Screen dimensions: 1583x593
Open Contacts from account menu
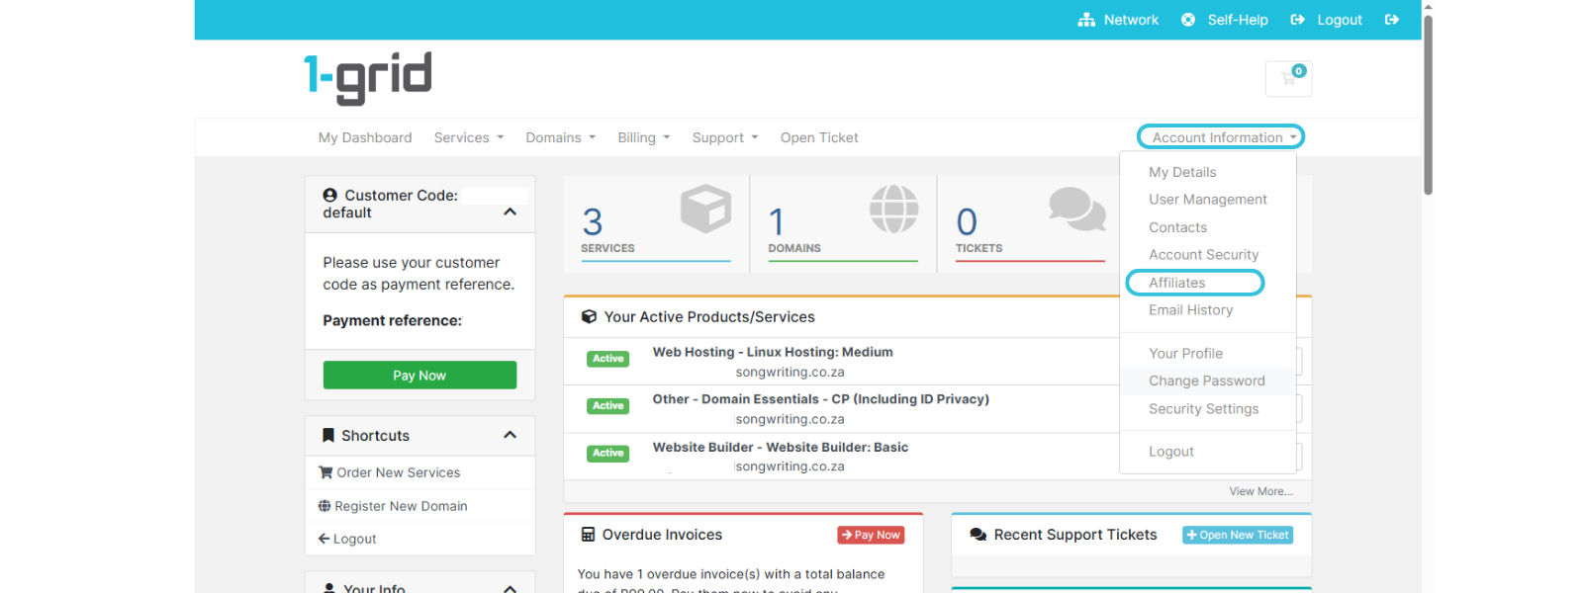tap(1177, 227)
